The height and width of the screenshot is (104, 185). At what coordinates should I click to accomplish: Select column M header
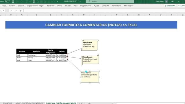[139, 15]
